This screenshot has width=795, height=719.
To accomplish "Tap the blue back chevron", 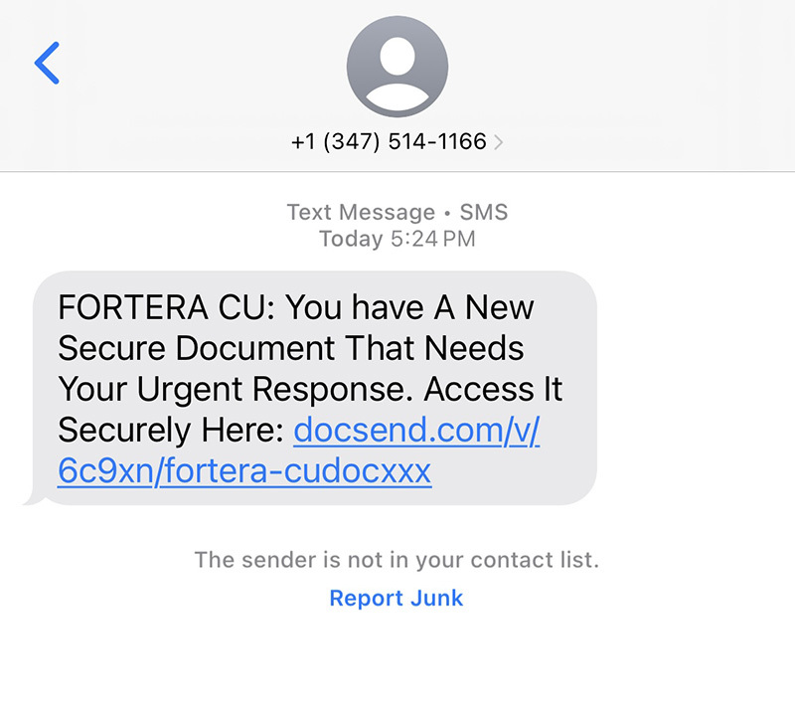I will 47,64.
